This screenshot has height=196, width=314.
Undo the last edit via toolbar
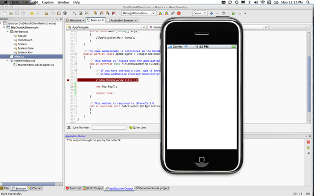[31, 13]
